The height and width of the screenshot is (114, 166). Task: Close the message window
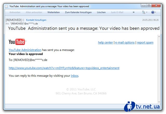156,5
